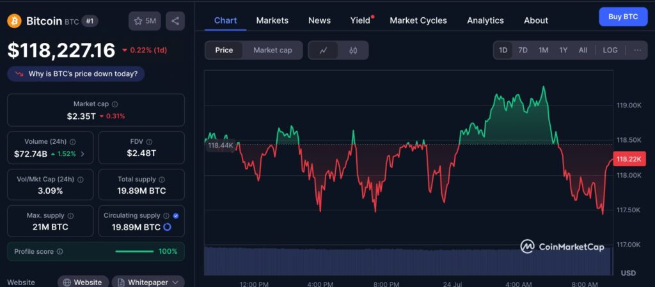Click Vol/Mkt Cap (24h) info icon

point(80,180)
